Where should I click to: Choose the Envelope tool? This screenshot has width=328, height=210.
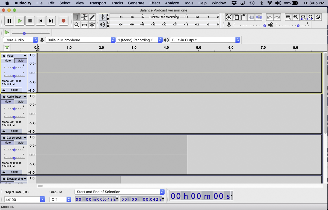click(84, 17)
